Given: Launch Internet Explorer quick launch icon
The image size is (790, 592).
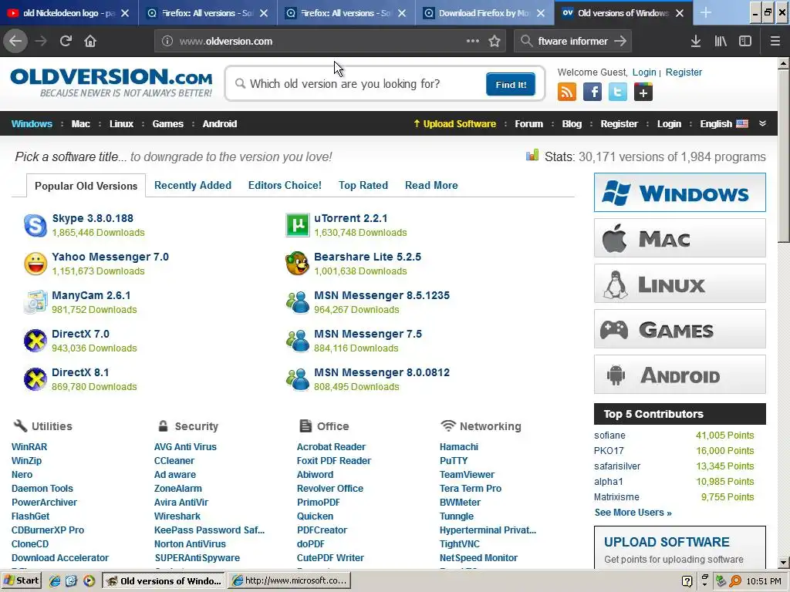Looking at the screenshot, I should pos(55,580).
